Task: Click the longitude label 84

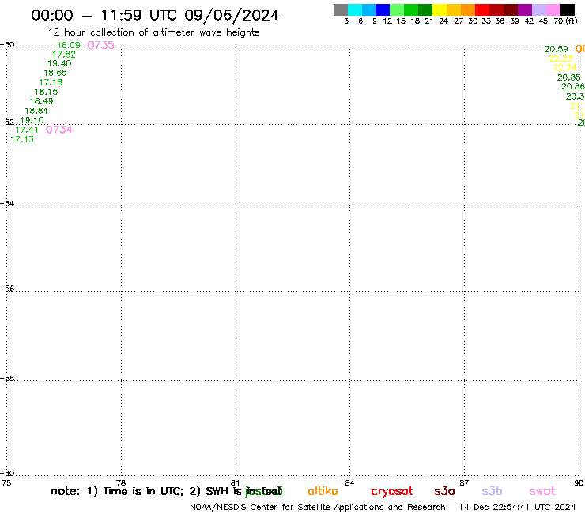Action: (349, 483)
